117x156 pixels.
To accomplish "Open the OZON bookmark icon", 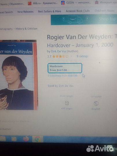I will [x=63, y=3].
